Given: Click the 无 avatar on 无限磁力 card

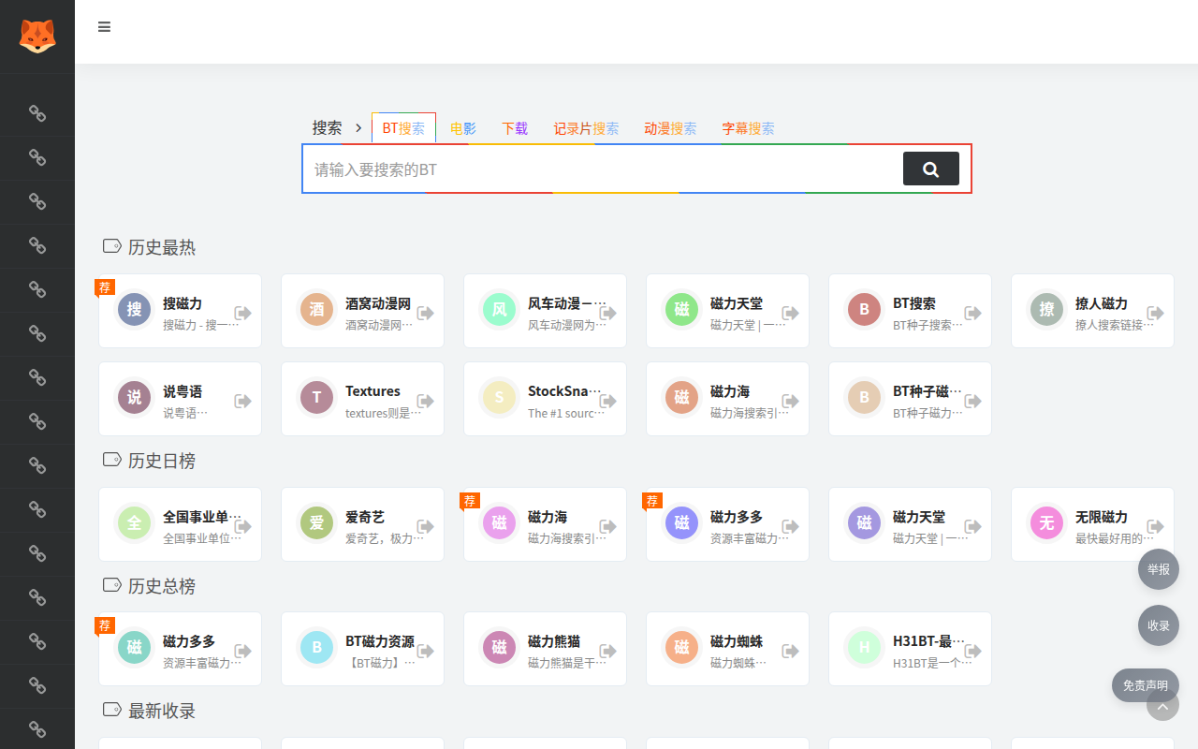Looking at the screenshot, I should coord(1047,523).
